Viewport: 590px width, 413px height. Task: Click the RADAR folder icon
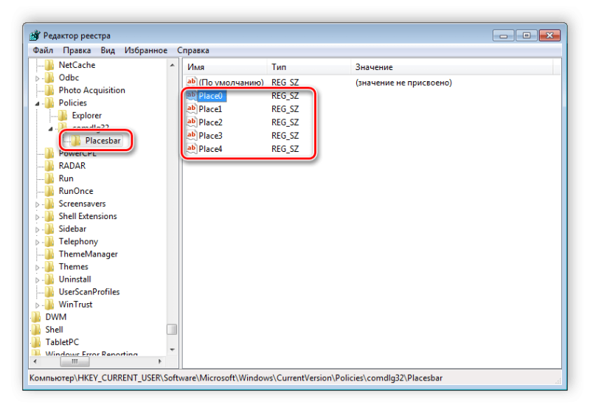tap(49, 166)
